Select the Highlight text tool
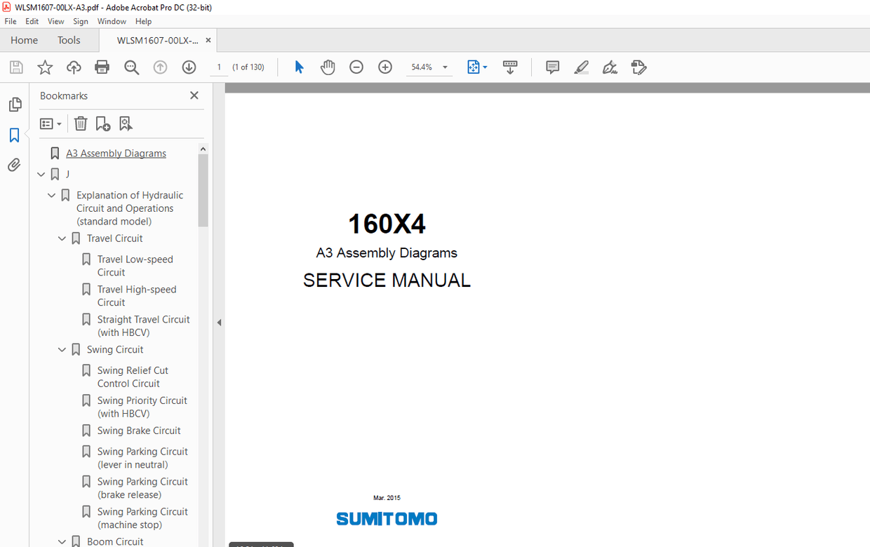Screen dimensions: 870x547 (x=581, y=67)
